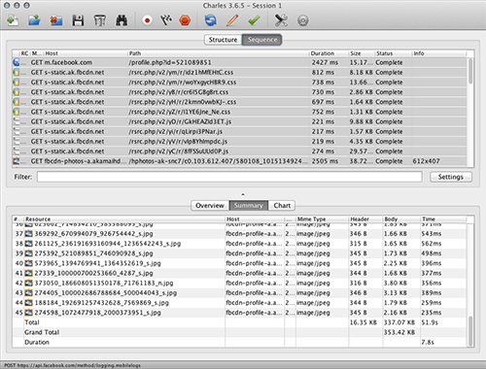This screenshot has width=486, height=369.
Task: Click the summary table vertical scrollbar
Action: [470, 331]
